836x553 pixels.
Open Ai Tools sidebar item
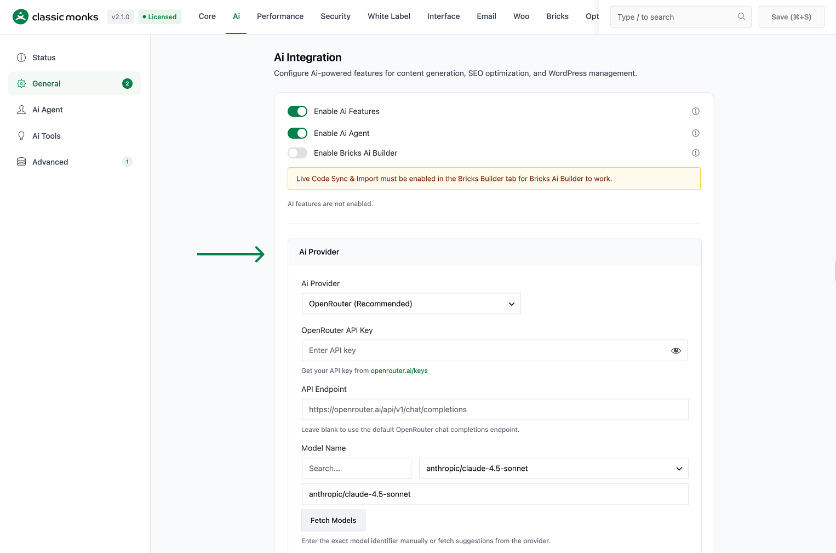click(x=75, y=136)
